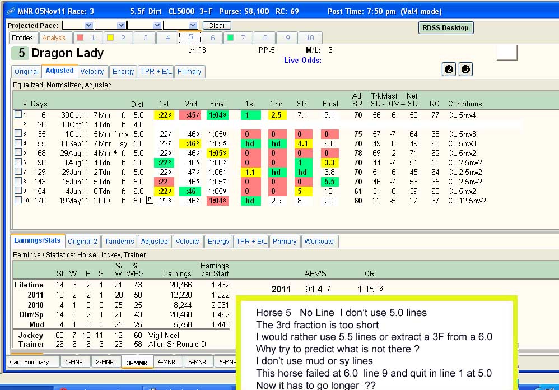Click the boxed P marker on 19May11 line

pyautogui.click(x=150, y=200)
